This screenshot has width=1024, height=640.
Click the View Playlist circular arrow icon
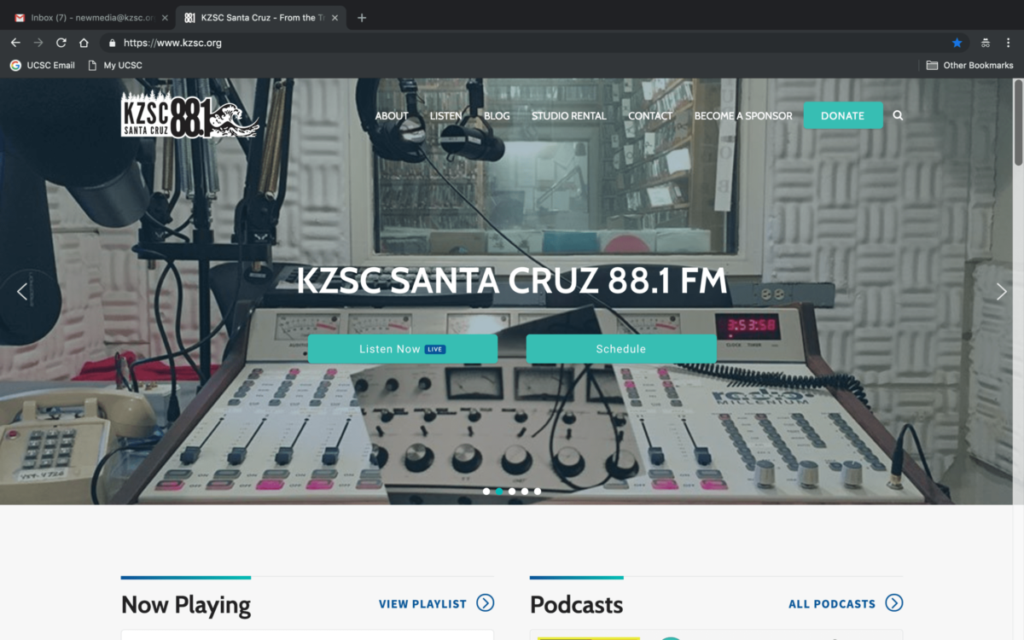486,603
